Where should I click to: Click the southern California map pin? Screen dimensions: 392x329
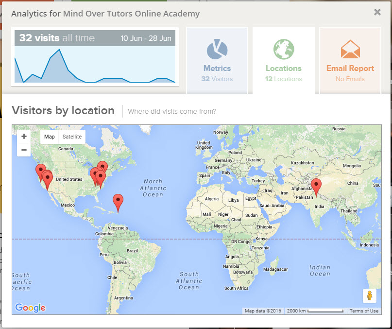pyautogui.click(x=48, y=181)
